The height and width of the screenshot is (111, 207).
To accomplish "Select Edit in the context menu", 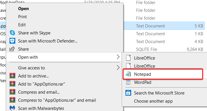I will tap(22, 25).
